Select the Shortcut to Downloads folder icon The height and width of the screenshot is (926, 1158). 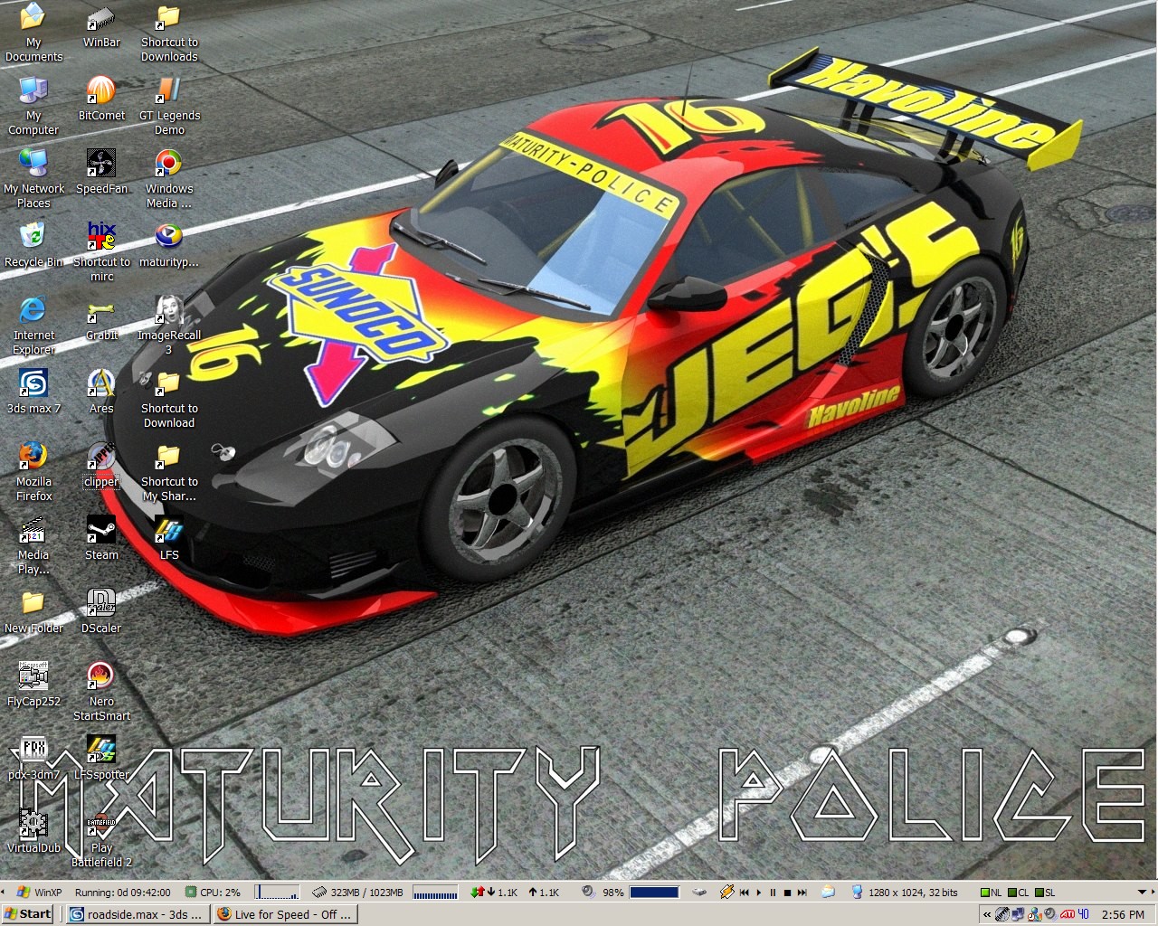click(x=169, y=33)
